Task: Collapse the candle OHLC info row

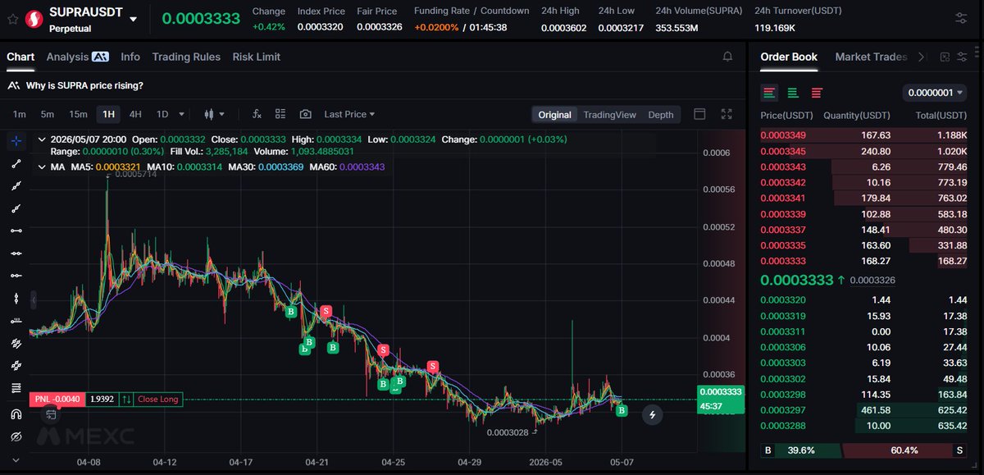Action: [x=41, y=139]
